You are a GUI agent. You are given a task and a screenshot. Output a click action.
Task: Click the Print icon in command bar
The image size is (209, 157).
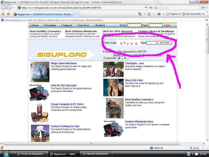pyautogui.click(x=159, y=14)
